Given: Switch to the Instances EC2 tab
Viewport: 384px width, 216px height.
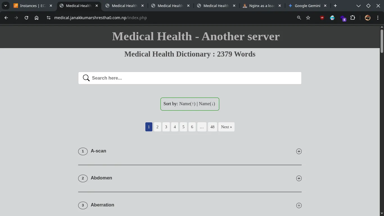Looking at the screenshot, I should [32, 6].
